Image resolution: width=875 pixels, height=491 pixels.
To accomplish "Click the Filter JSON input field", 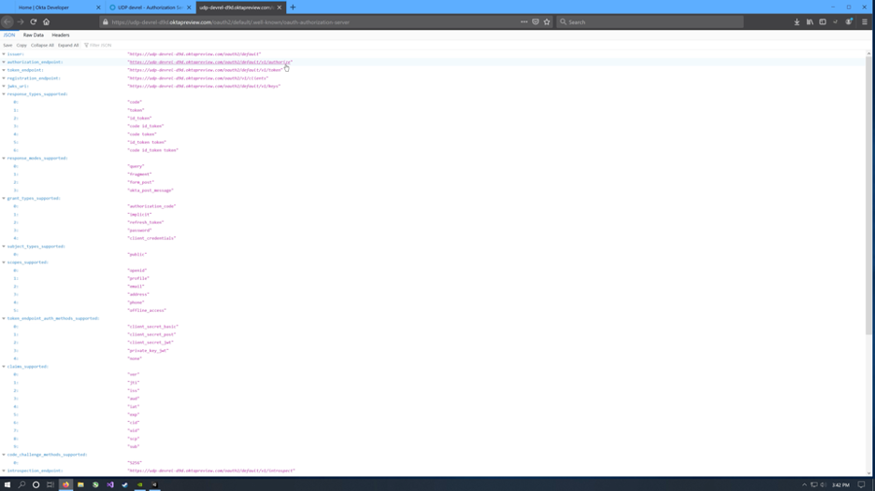I will [101, 45].
